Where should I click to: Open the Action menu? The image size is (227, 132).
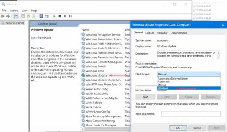click(x=14, y=11)
